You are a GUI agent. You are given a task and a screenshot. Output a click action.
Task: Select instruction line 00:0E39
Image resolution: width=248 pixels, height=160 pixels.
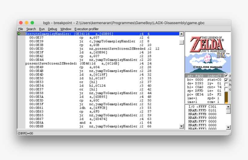click(102, 41)
